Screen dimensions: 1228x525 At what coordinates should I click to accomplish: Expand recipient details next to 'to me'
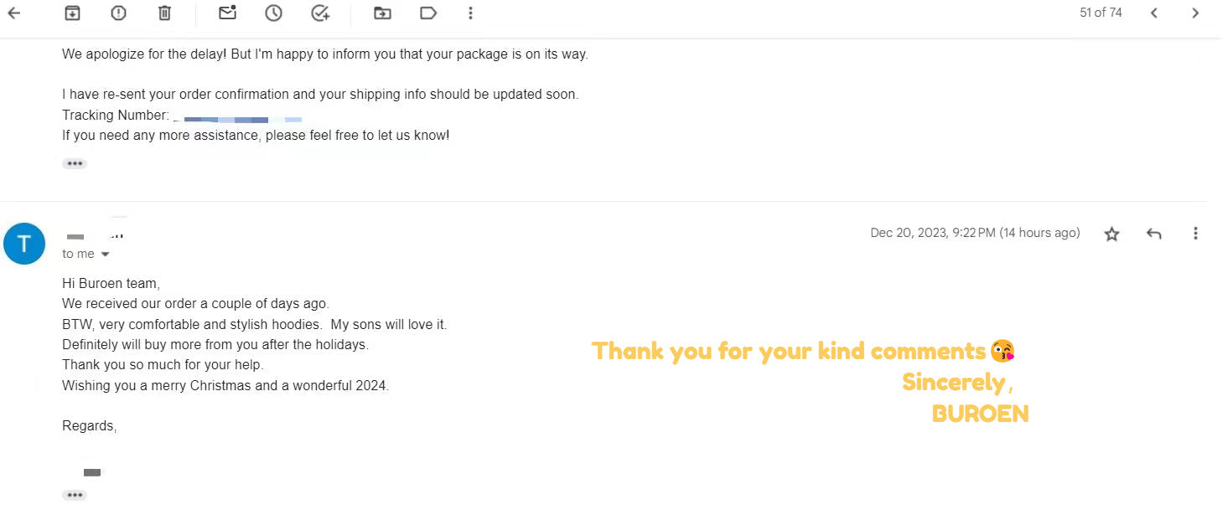pos(105,254)
